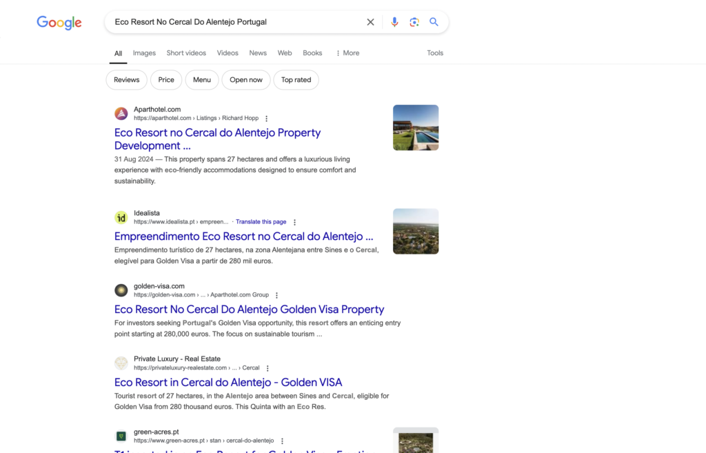Switch to the Images tab
The width and height of the screenshot is (706, 453).
click(x=144, y=52)
